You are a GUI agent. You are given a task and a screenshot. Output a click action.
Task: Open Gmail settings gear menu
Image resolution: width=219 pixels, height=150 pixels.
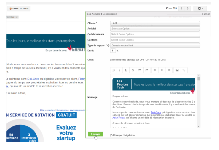pyautogui.click(x=200, y=8)
